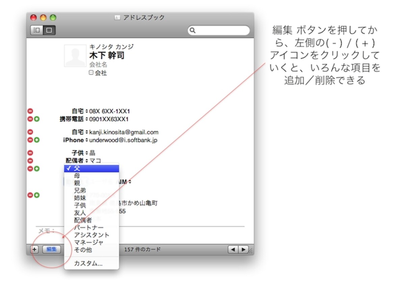
Task: Click the contact photo placeholder
Action: pyautogui.click(x=75, y=56)
